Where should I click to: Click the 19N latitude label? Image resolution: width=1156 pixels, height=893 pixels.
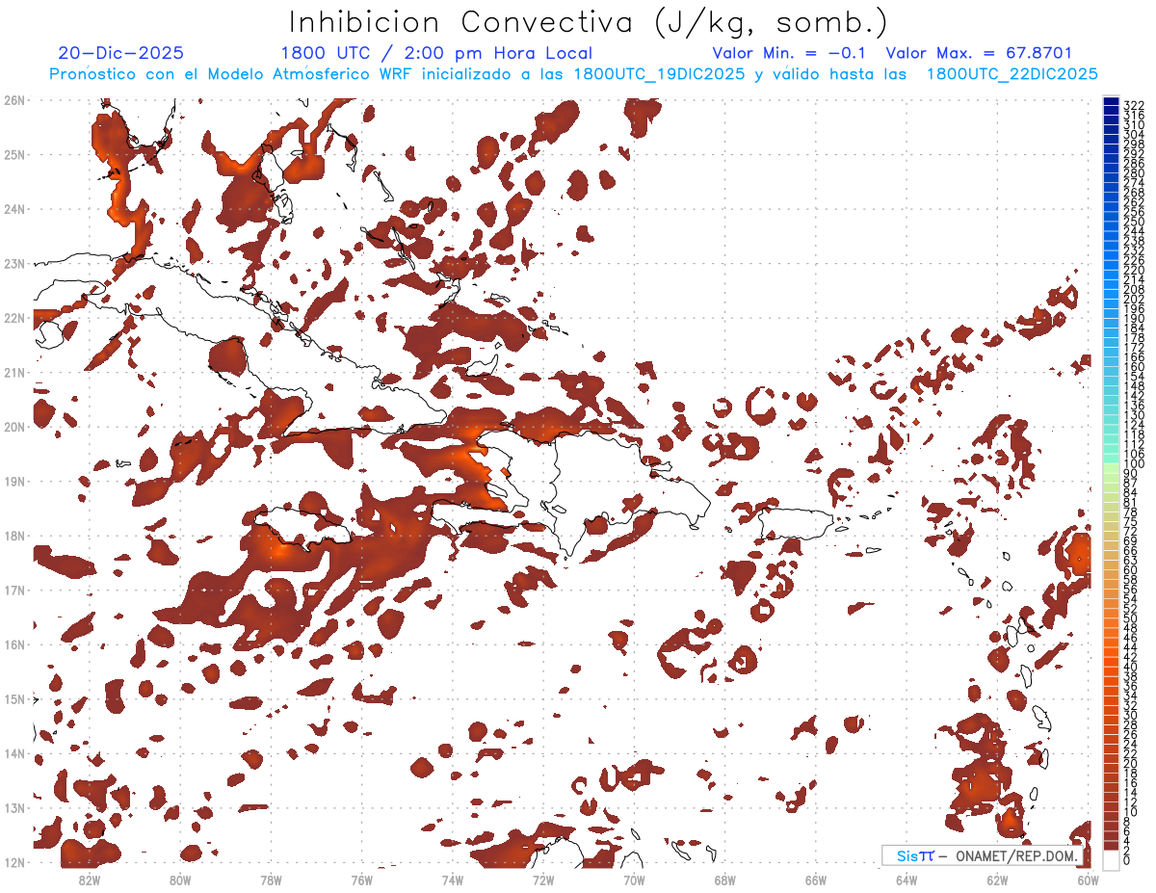point(14,481)
